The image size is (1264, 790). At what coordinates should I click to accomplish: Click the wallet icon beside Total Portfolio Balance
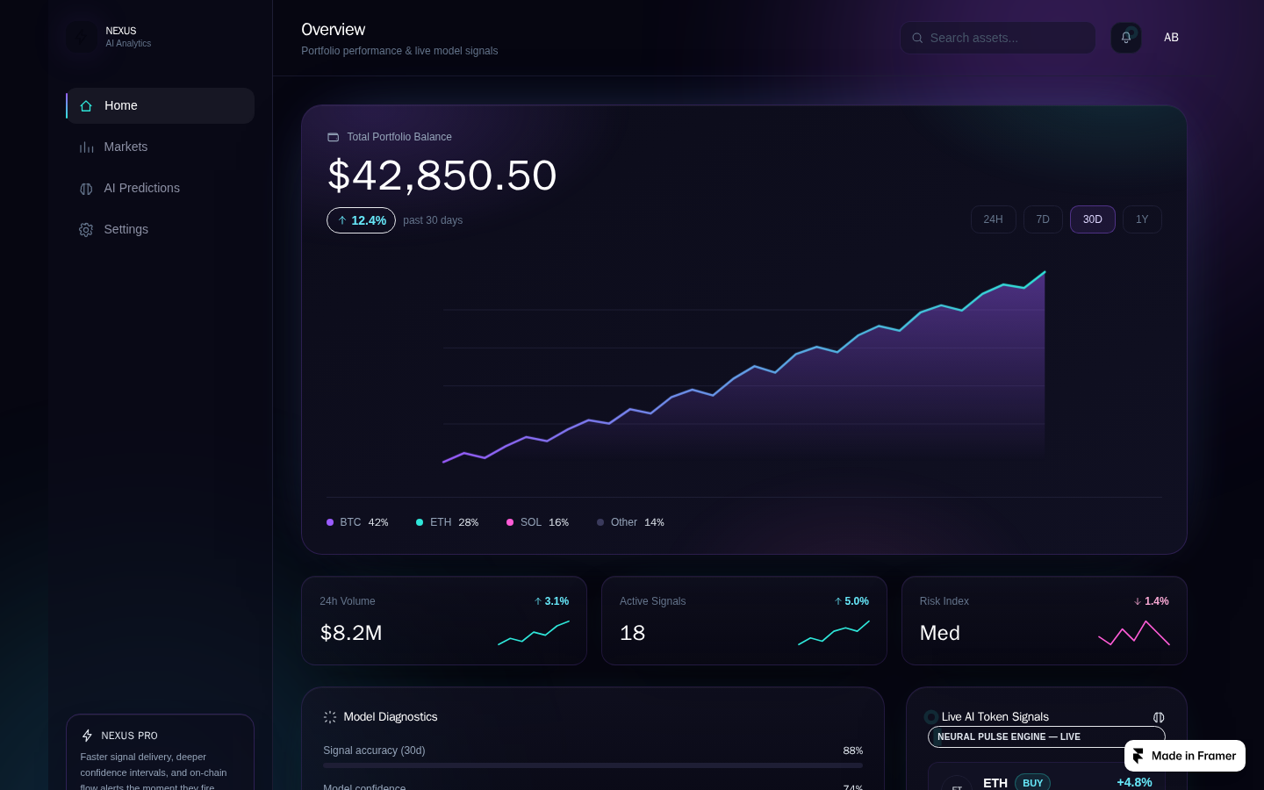[x=334, y=137]
